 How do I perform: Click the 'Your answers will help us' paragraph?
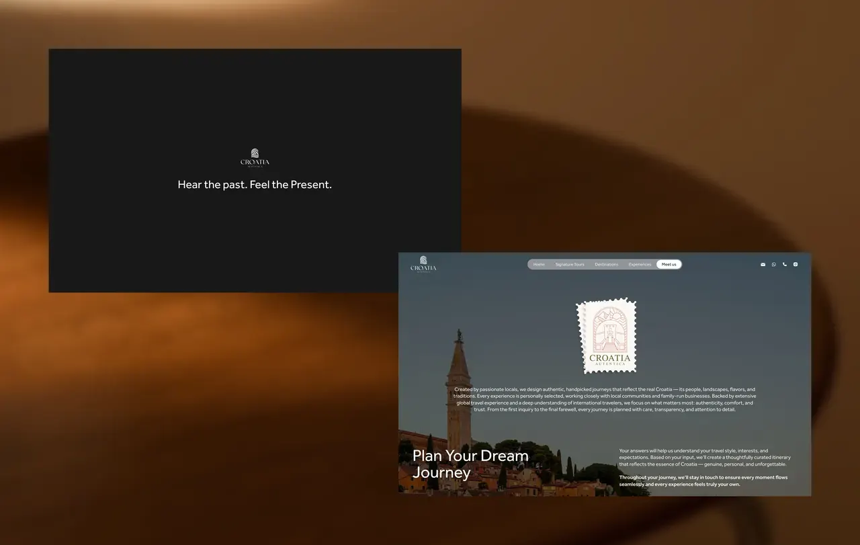[705, 458]
